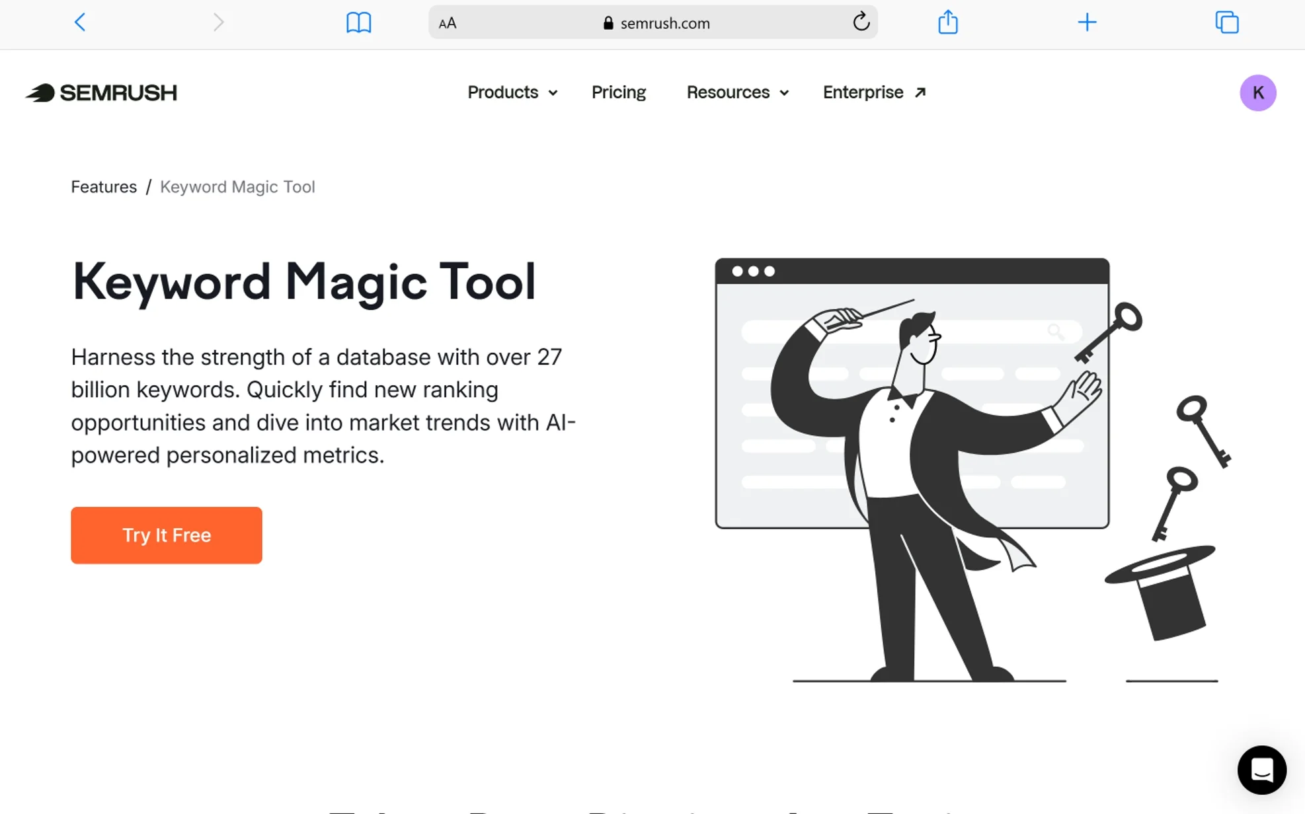1305x814 pixels.
Task: Click the Keyword Magic Tool breadcrumb
Action: pyautogui.click(x=237, y=187)
